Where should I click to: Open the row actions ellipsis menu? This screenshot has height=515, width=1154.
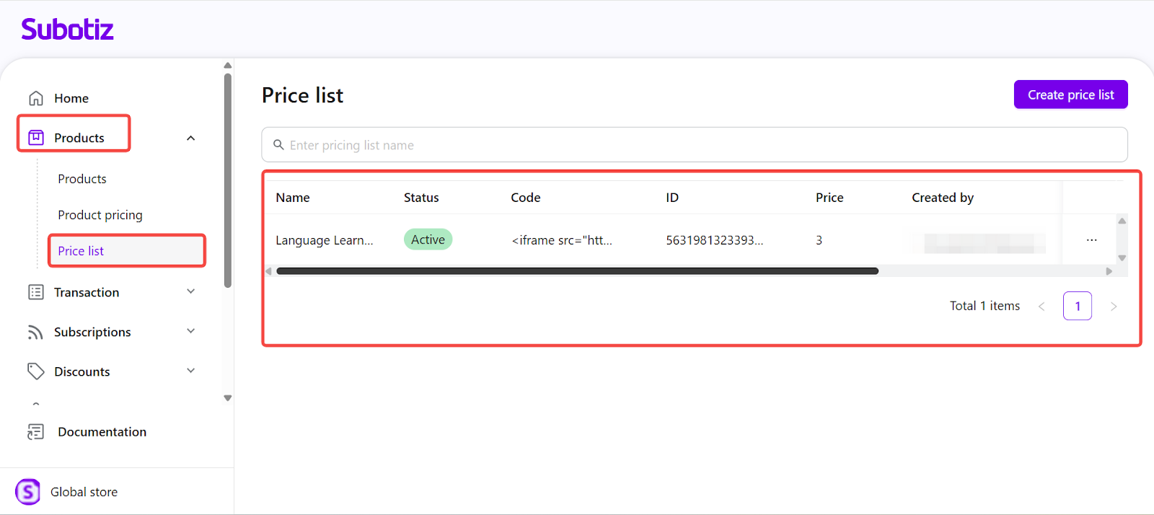[x=1091, y=240]
